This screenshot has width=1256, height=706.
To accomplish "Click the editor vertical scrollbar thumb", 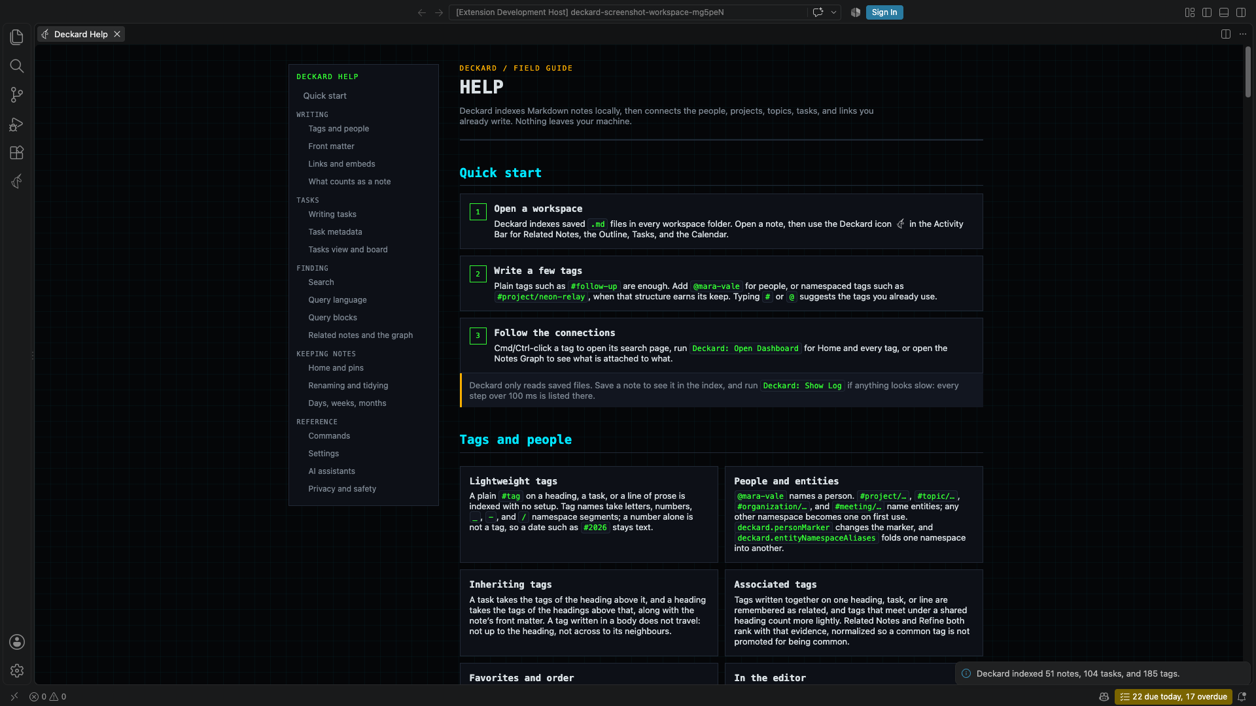I will (x=1247, y=72).
